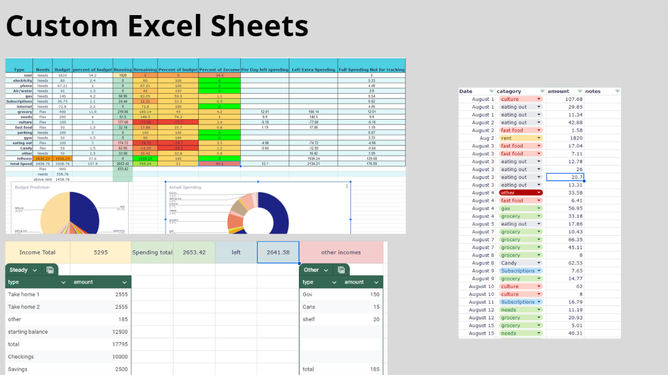The width and height of the screenshot is (668, 375).
Task: Expand the type column header dropdown in Steady table
Action: (62, 282)
